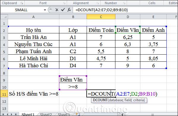Go to next sheet navigation arrow
The image size is (178, 116).
click(12, 114)
